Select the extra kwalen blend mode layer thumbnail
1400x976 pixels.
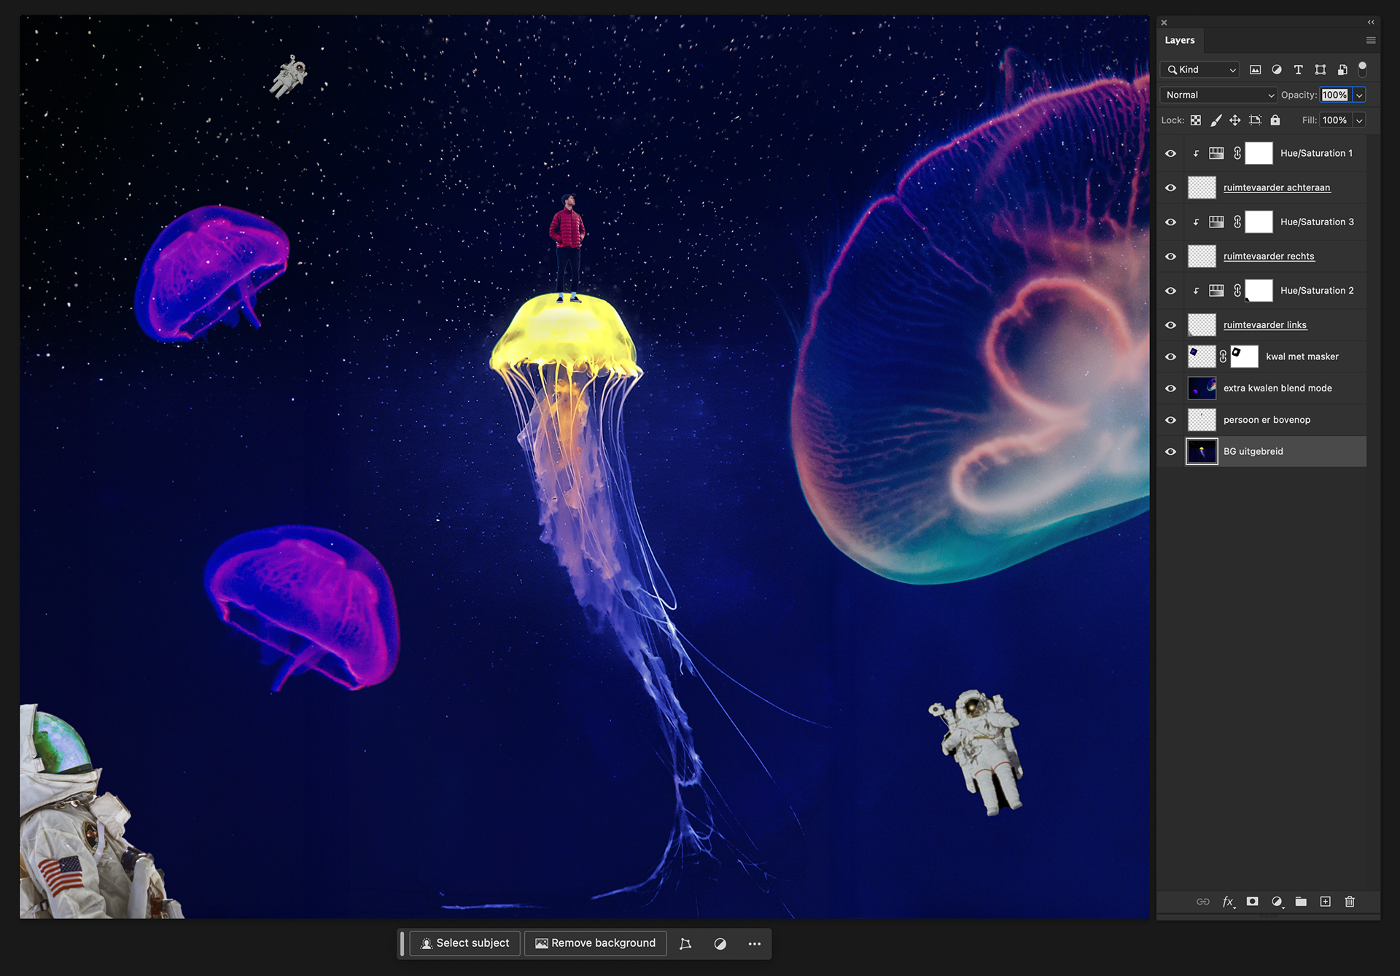tap(1202, 389)
